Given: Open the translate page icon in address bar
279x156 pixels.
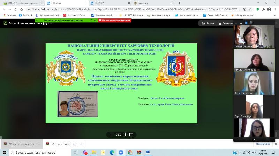Looking at the screenshot, I should (244, 9).
